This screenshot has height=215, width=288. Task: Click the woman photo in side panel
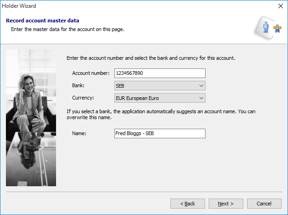click(31, 118)
